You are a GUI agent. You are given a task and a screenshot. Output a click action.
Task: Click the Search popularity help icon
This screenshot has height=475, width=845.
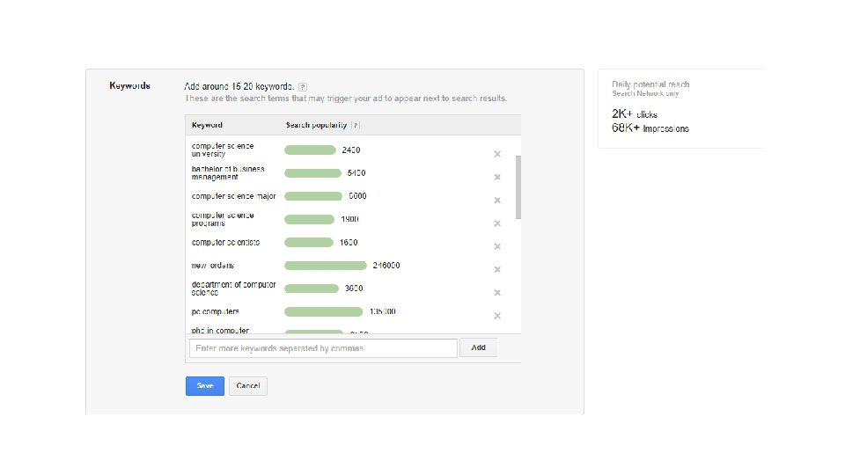[356, 125]
